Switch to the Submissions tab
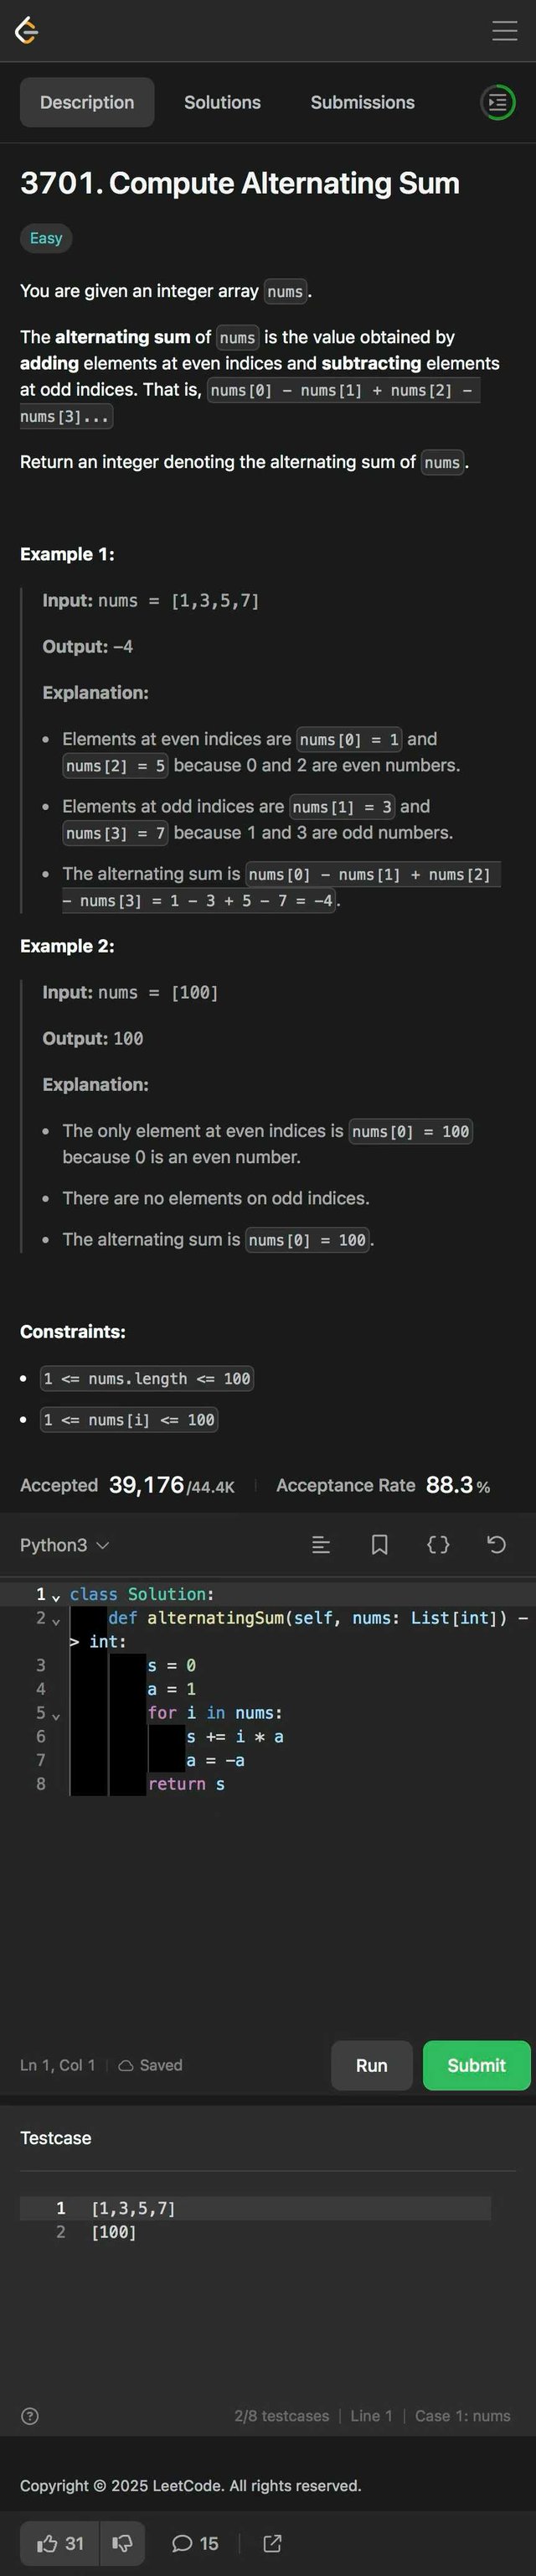536x2576 pixels. (363, 102)
